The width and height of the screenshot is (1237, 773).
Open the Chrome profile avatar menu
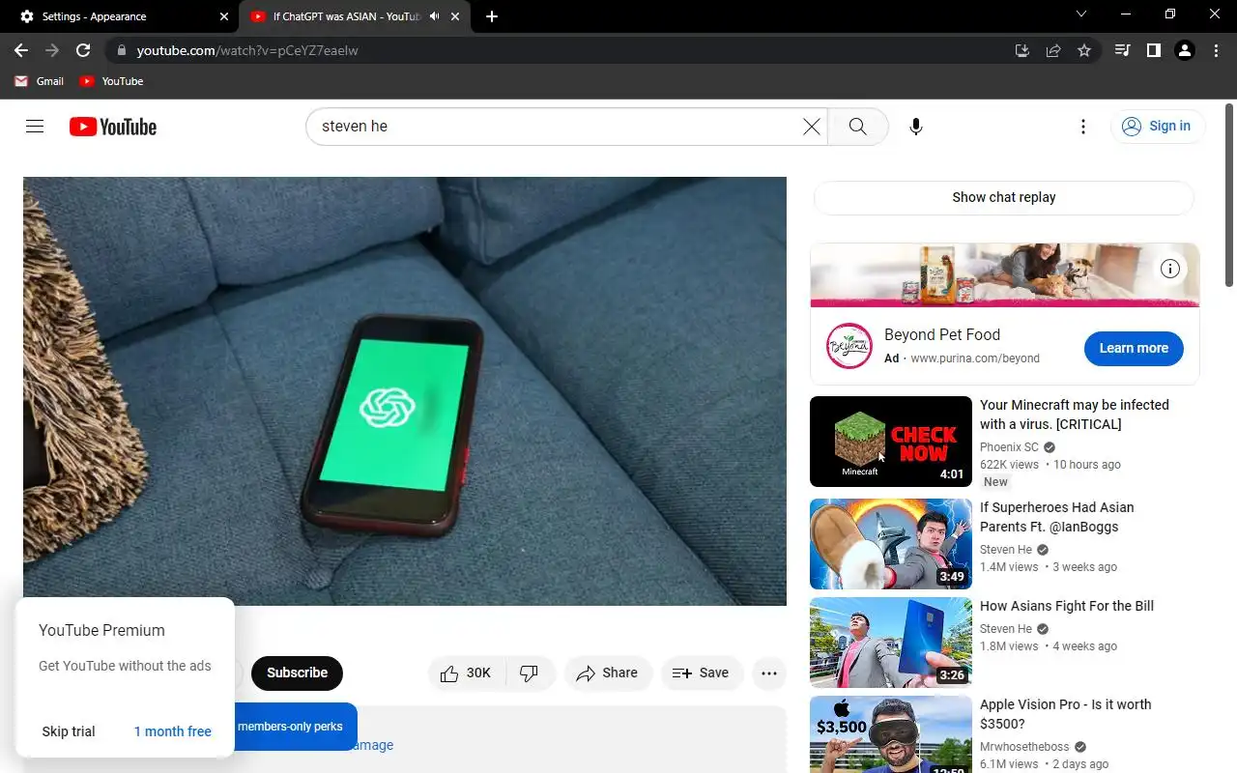click(x=1185, y=50)
